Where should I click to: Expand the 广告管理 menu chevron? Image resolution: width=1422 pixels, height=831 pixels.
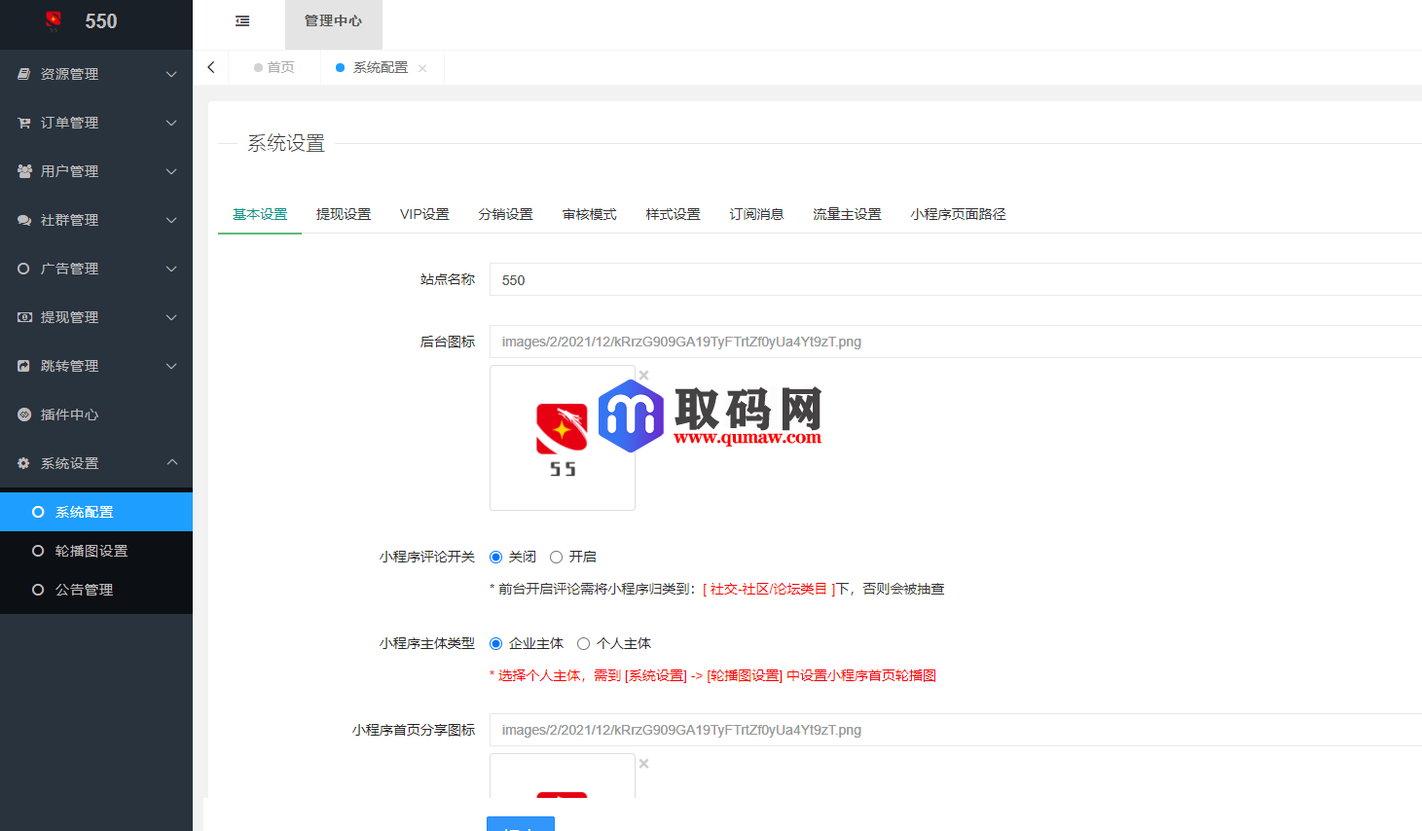(x=171, y=269)
